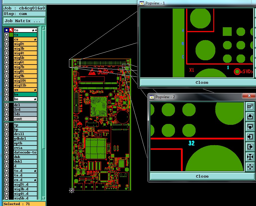Click the hand marker on the to layer
Image resolution: width=256 pixels, height=206 pixels.
click(x=33, y=30)
